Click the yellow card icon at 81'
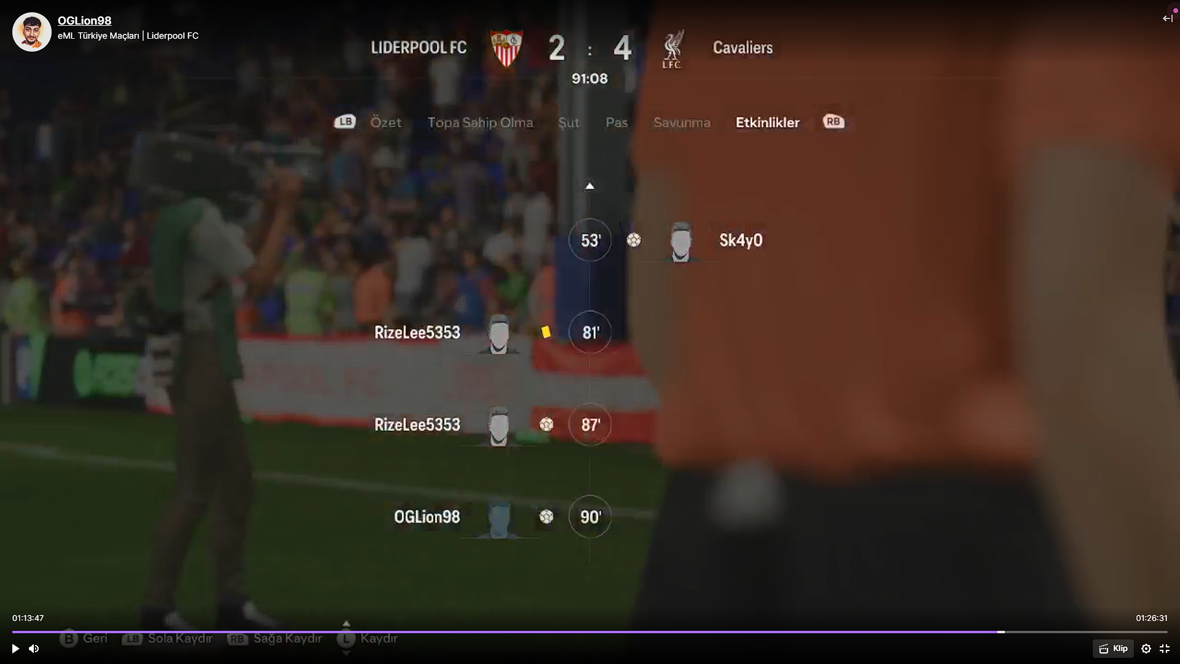 pos(546,332)
